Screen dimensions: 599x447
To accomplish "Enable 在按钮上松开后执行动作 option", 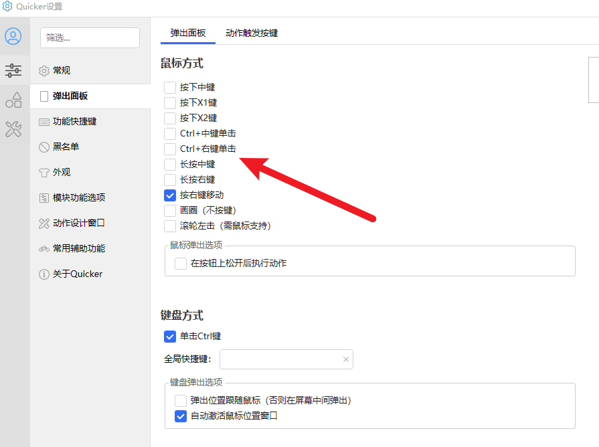I will (x=181, y=264).
